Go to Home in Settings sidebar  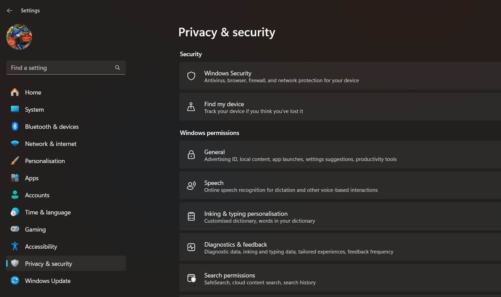coord(33,92)
